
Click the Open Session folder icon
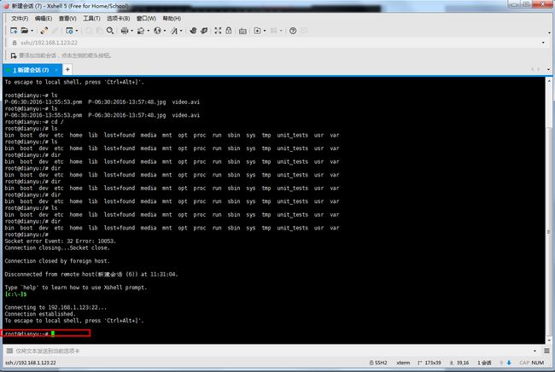(25, 31)
